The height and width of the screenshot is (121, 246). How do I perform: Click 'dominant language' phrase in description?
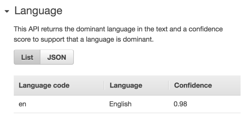click(x=106, y=29)
